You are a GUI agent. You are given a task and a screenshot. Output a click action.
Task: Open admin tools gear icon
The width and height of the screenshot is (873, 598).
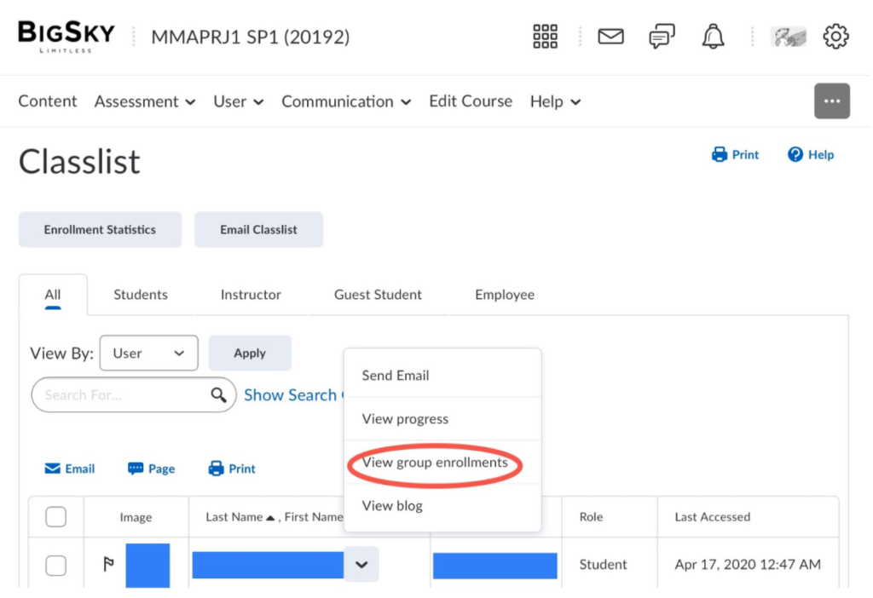[x=836, y=37]
